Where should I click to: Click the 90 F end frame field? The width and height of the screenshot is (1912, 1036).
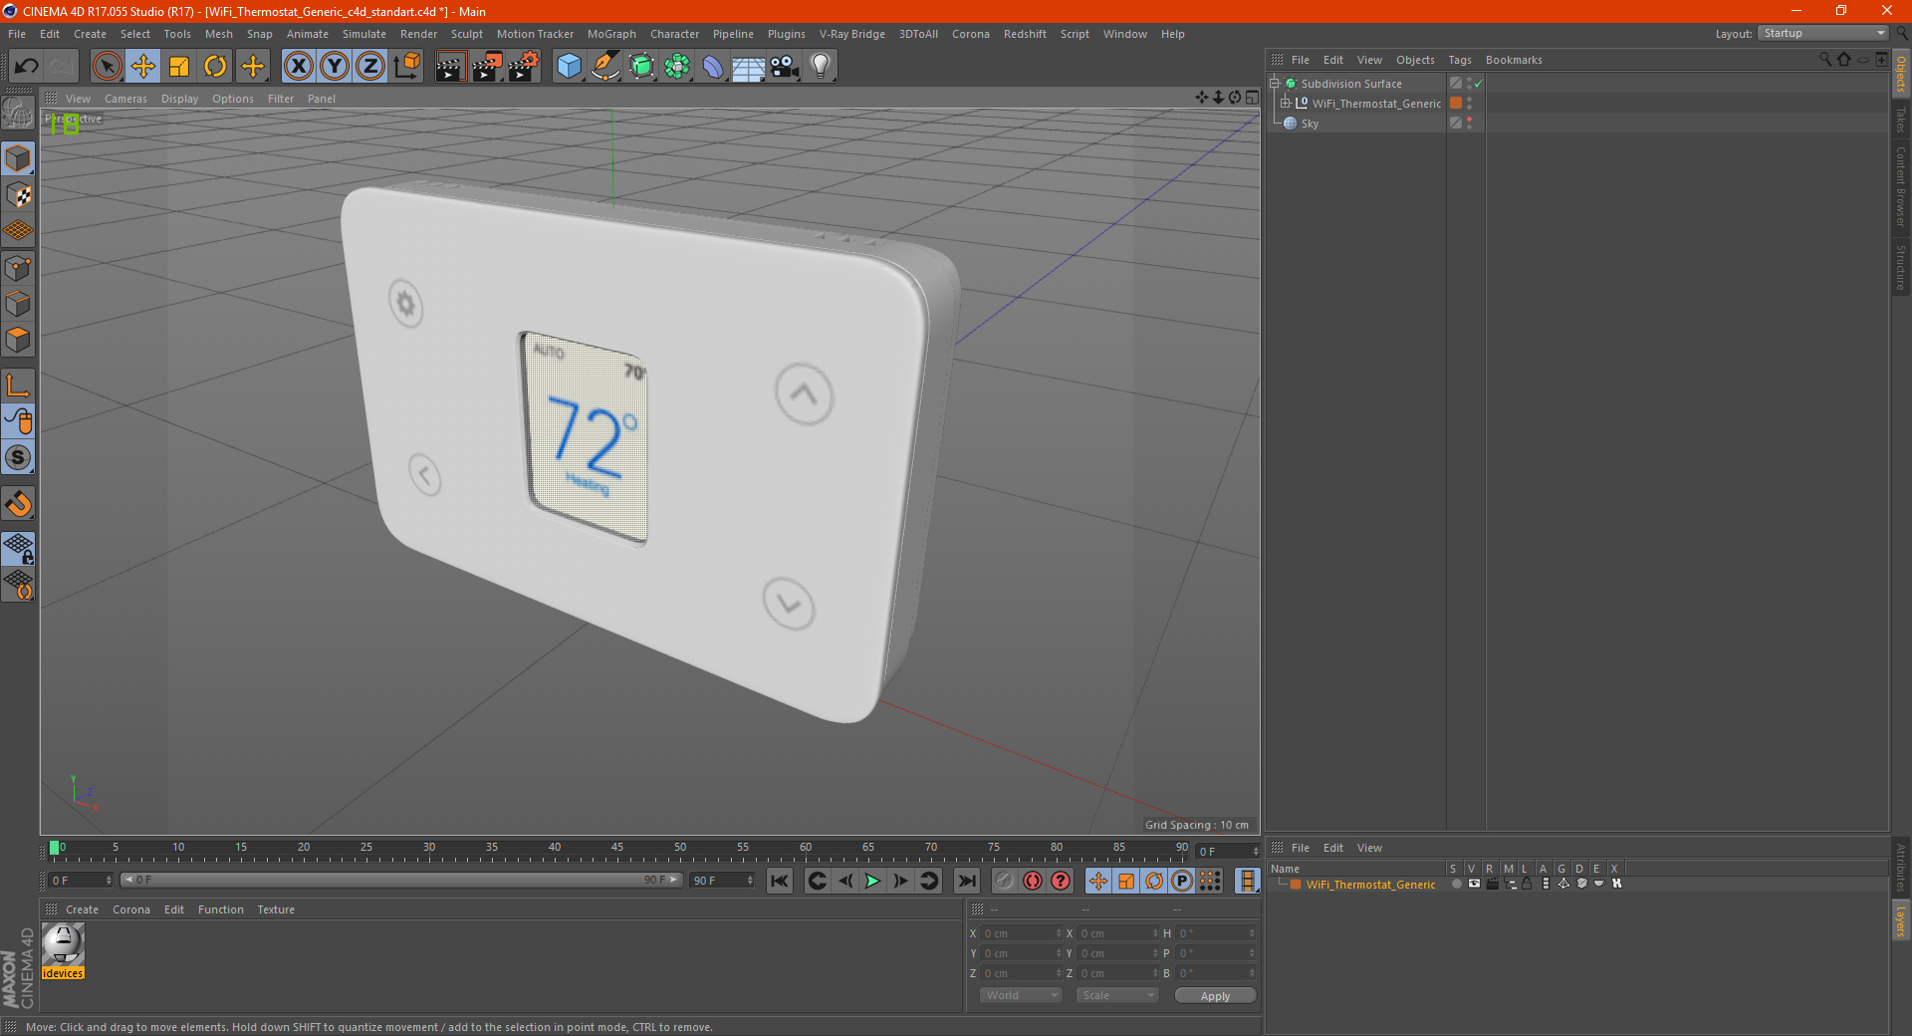pyautogui.click(x=722, y=881)
